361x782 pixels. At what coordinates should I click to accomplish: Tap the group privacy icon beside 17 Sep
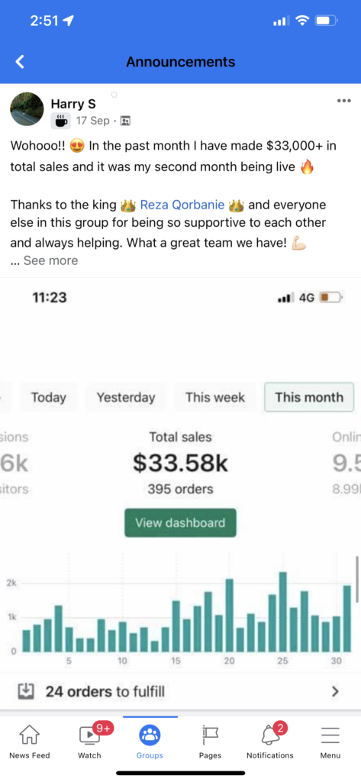click(x=126, y=121)
